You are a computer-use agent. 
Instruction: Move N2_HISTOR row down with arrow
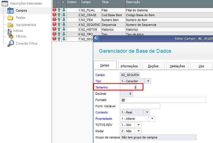pos(64,29)
